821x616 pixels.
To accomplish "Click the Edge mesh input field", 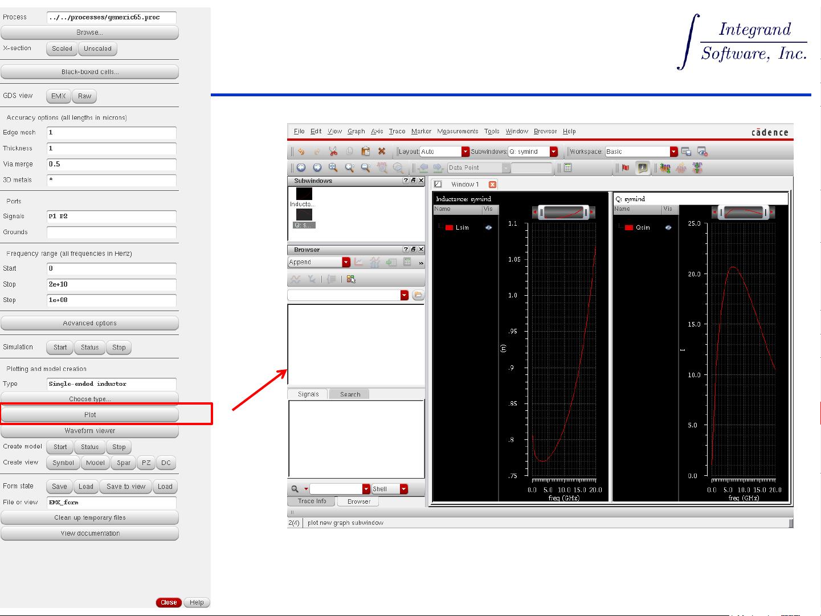I will point(111,133).
